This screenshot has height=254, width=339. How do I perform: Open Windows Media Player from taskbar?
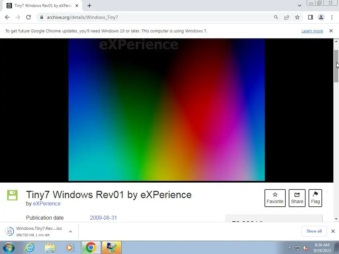click(70, 247)
